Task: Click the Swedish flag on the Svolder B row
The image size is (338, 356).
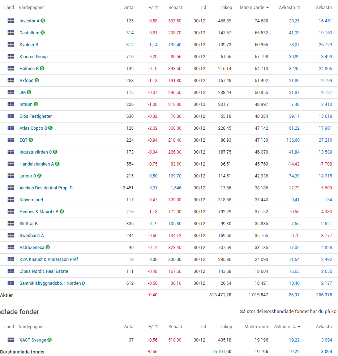Action: click(11, 44)
